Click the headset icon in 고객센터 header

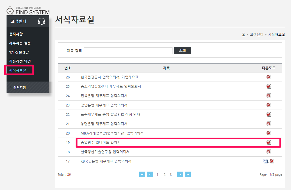[x=41, y=21]
